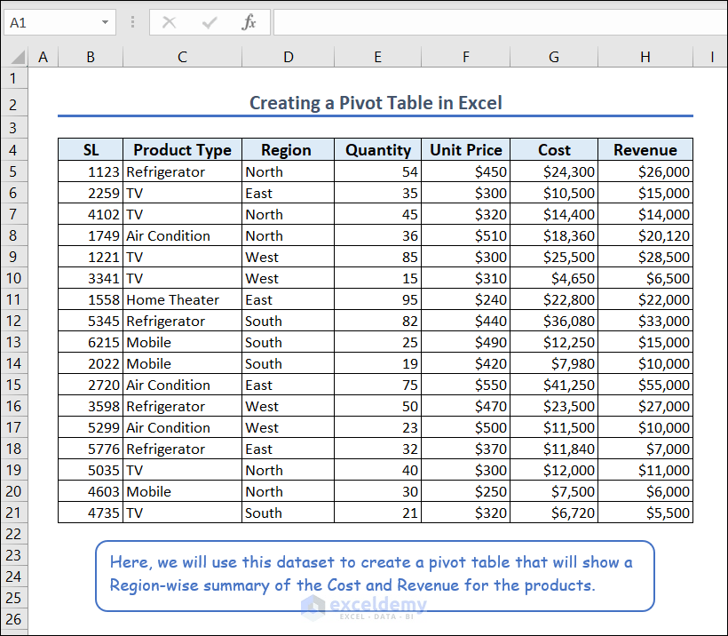The height and width of the screenshot is (636, 728).
Task: Click the Cancel (X) icon beside formula bar
Action: coord(169,23)
